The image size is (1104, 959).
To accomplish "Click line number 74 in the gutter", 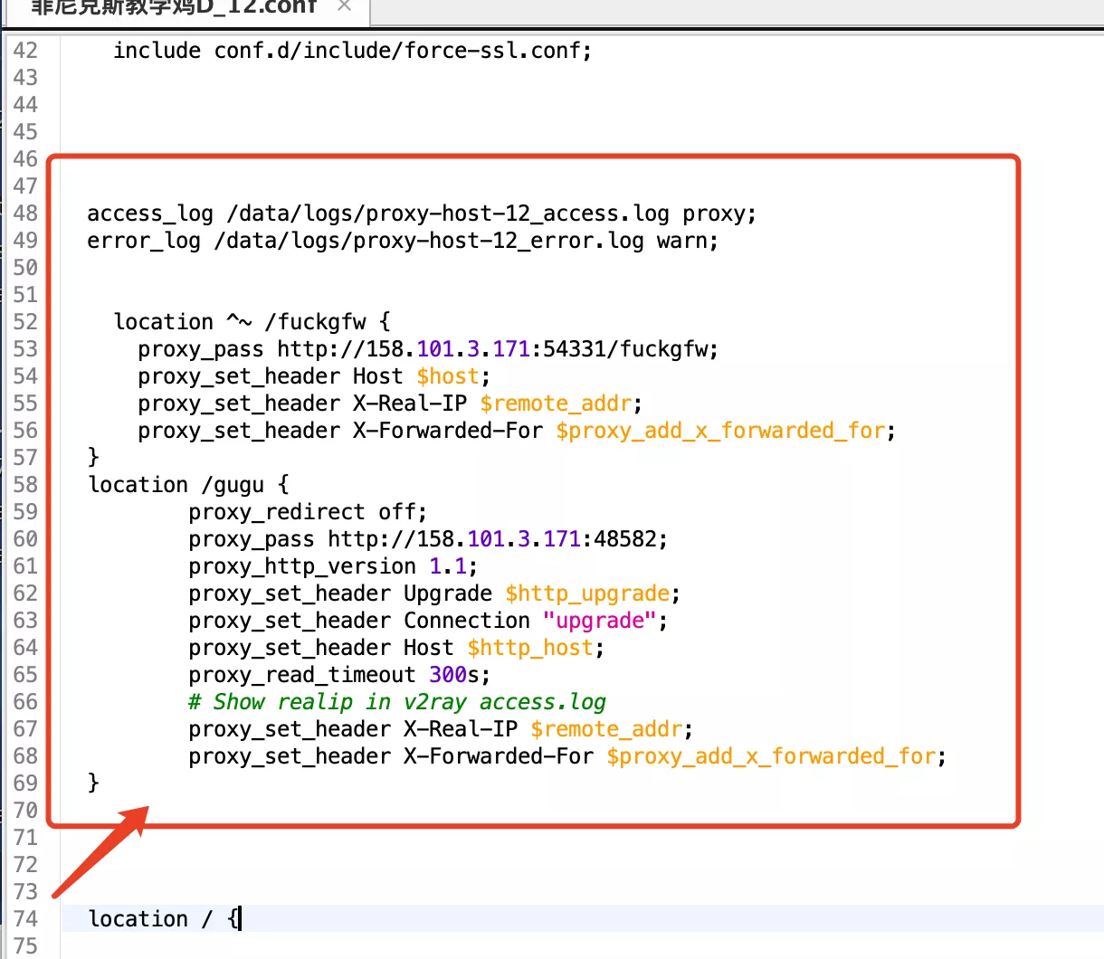I will [25, 919].
